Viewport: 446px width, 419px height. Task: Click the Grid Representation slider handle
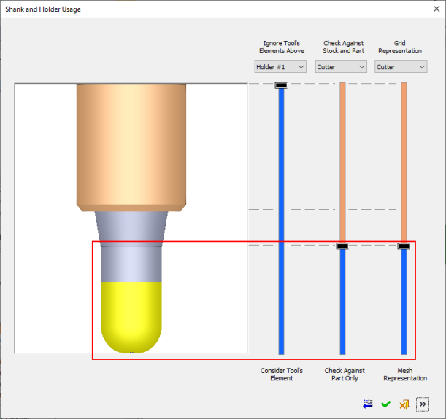tap(404, 246)
